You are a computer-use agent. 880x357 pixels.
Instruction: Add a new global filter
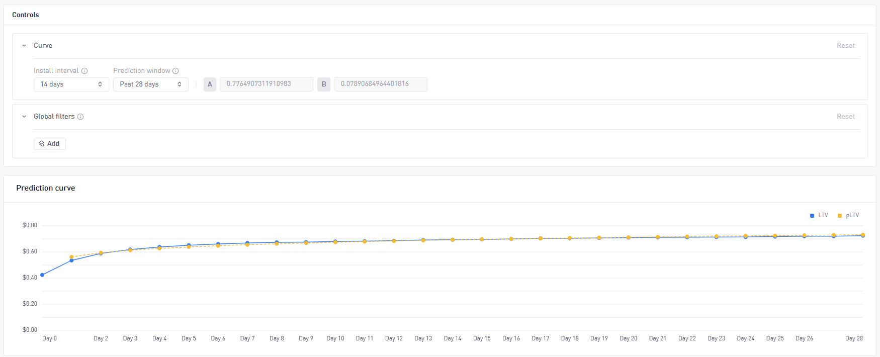point(50,144)
